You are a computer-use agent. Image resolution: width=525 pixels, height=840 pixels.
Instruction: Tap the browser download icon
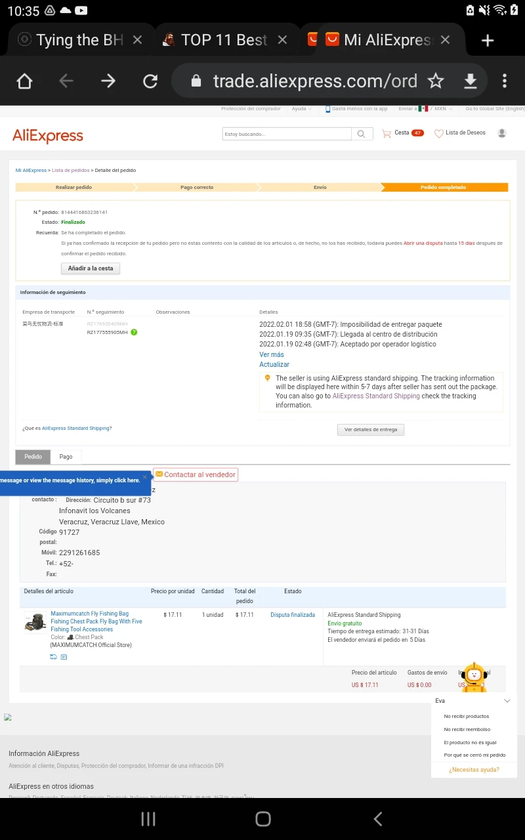click(470, 81)
